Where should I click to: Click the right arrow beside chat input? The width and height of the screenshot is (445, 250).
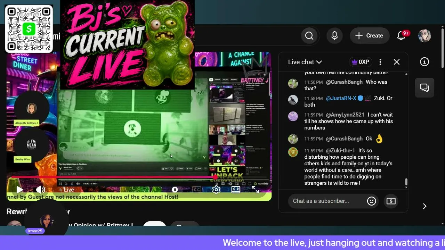tap(424, 206)
